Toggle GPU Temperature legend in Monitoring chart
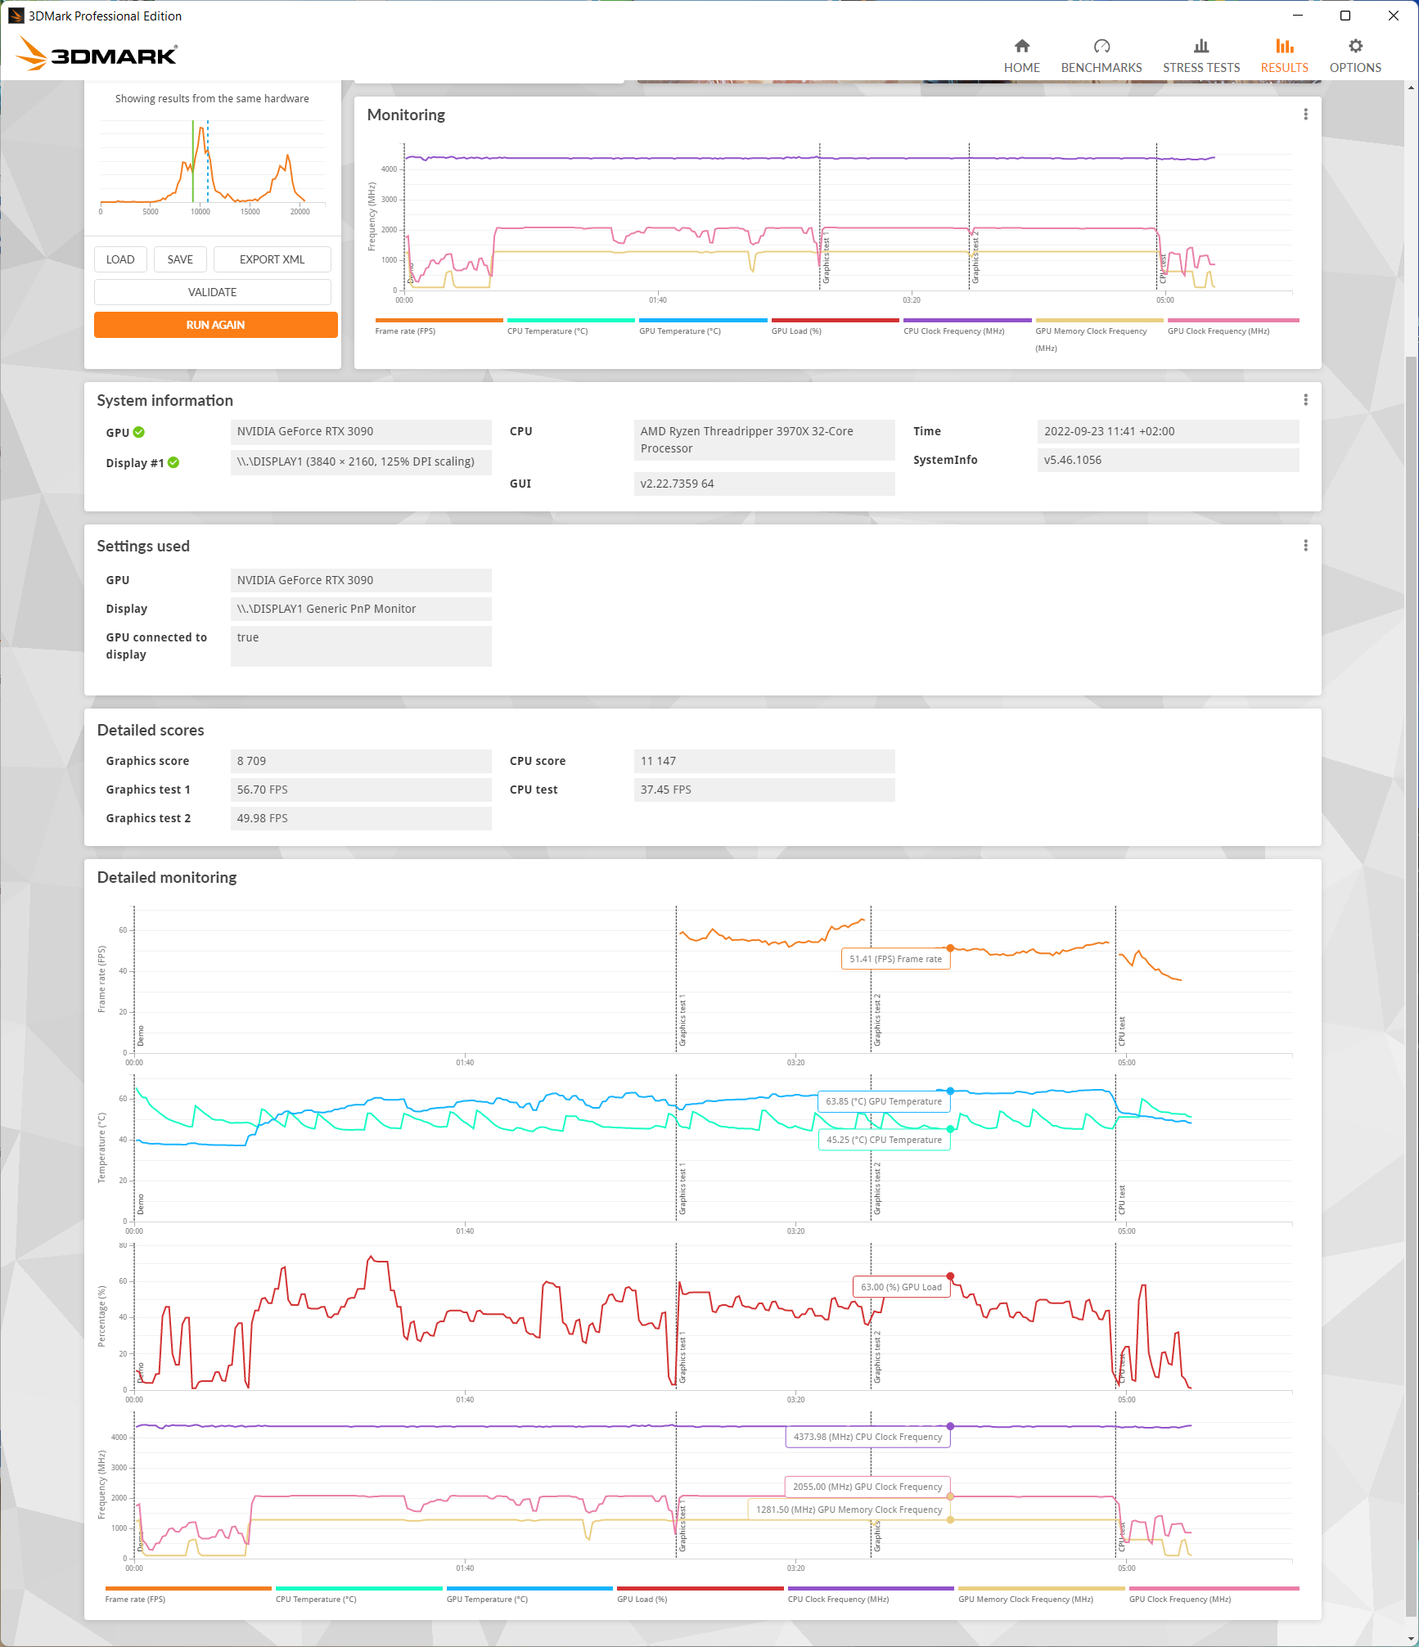 coord(702,326)
